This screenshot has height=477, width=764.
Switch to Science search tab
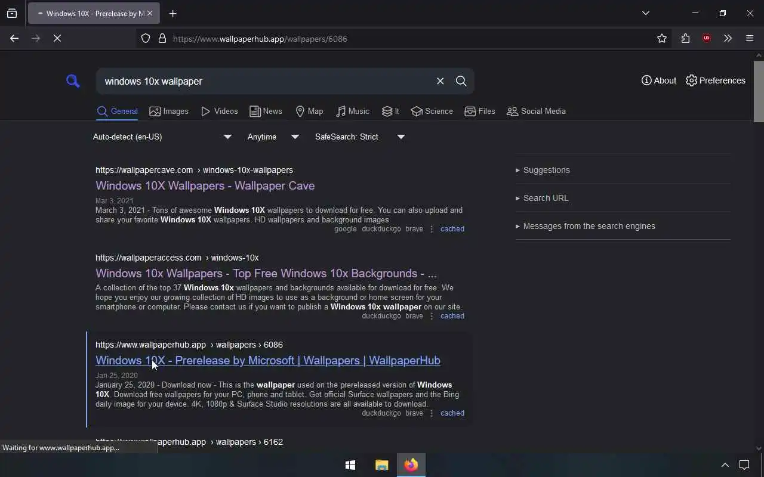(x=432, y=111)
